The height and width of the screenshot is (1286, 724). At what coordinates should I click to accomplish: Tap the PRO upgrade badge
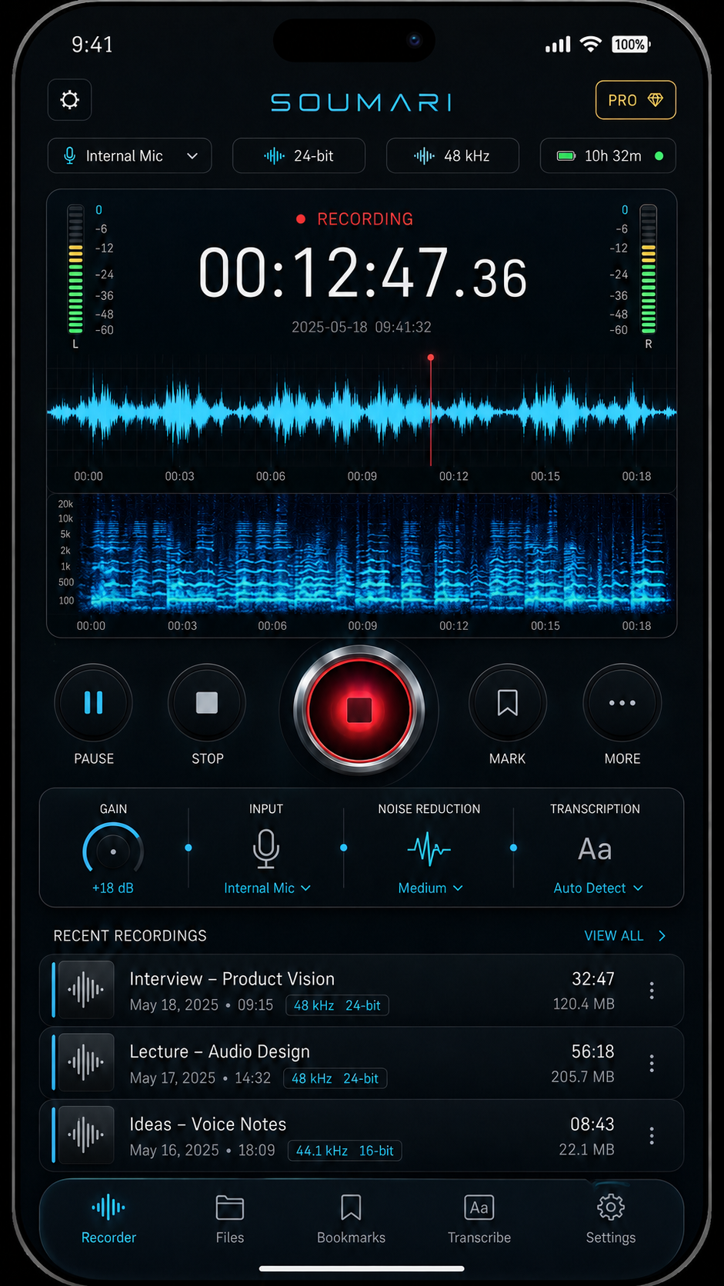(636, 100)
